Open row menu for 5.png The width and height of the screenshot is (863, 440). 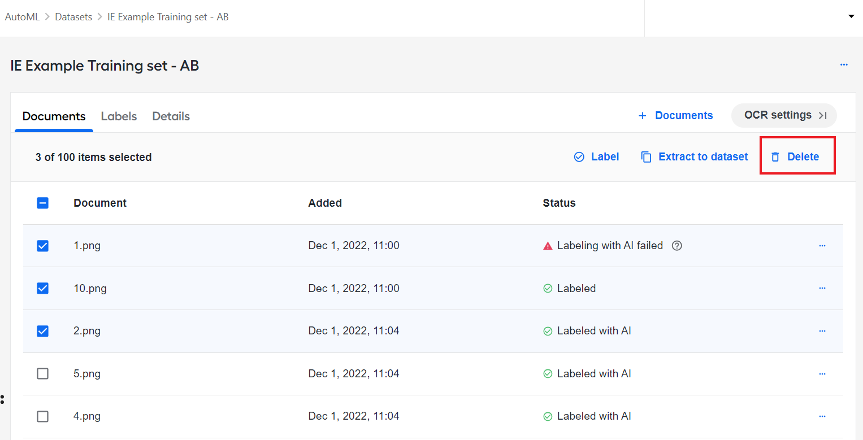click(822, 373)
